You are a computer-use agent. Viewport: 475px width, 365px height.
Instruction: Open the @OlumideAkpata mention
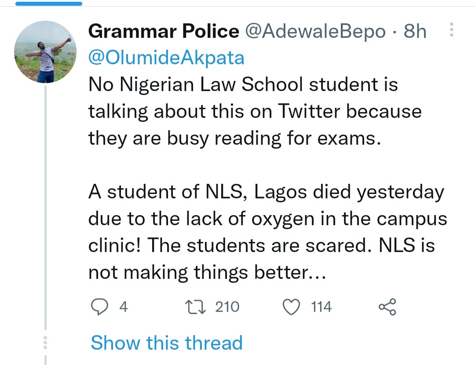tap(166, 58)
